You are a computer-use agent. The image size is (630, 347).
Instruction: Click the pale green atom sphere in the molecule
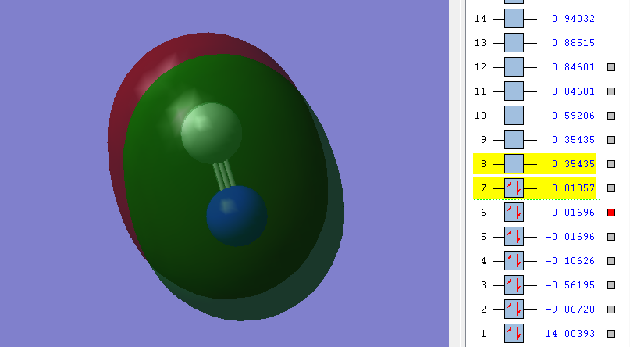click(x=212, y=133)
